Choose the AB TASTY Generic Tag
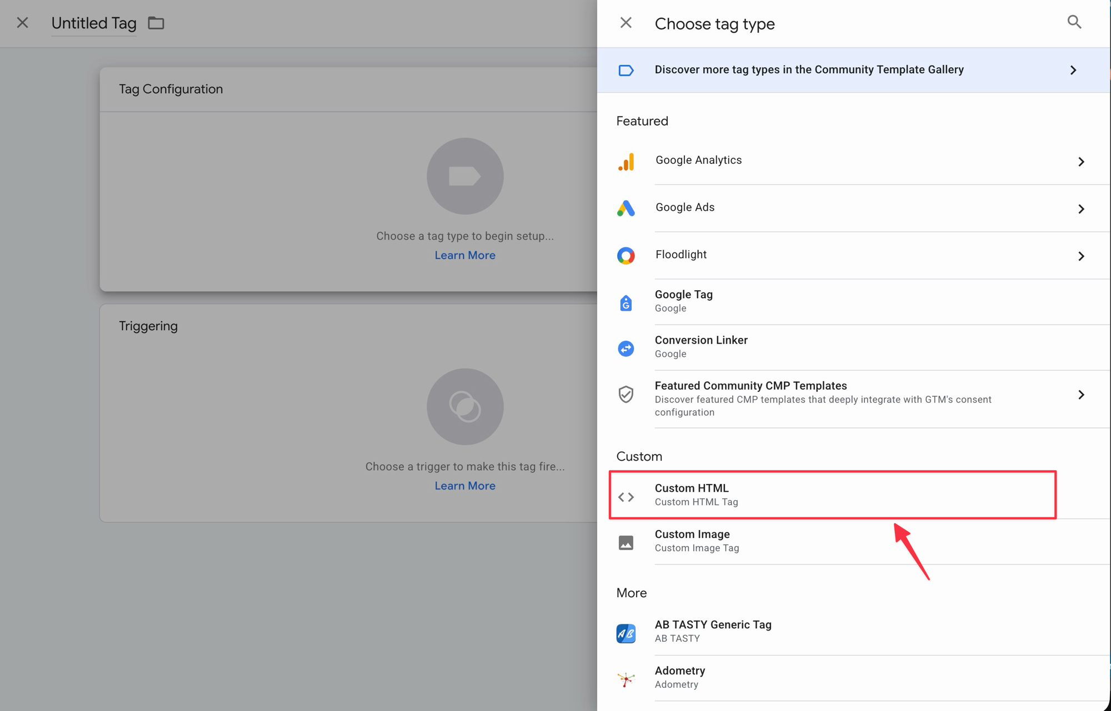 pos(854,632)
